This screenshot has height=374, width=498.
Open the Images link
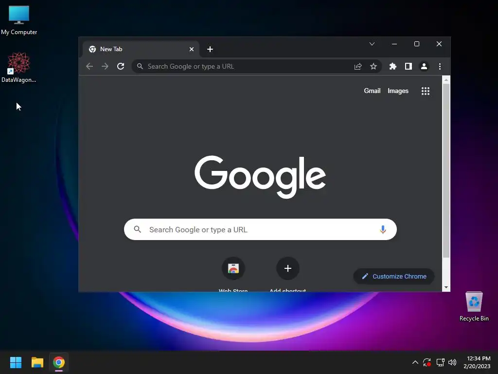(398, 91)
